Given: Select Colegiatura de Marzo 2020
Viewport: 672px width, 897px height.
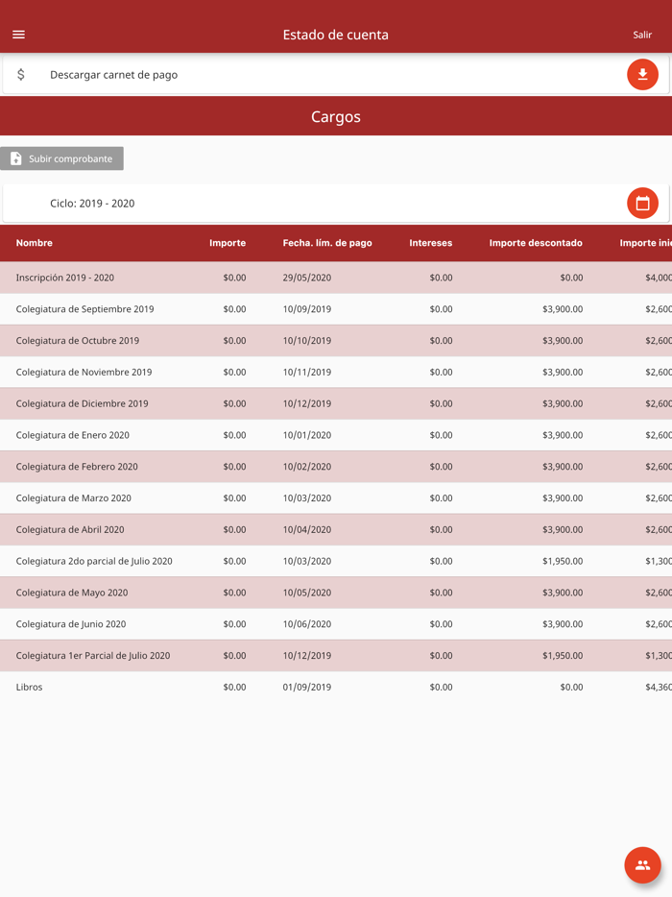Looking at the screenshot, I should click(336, 497).
